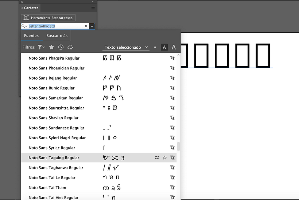Select Noto Sans Rejang Regular font
The image size is (299, 200).
coord(99,78)
